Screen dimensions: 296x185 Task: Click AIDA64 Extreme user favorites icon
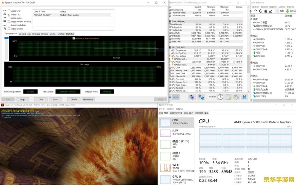coord(266,11)
